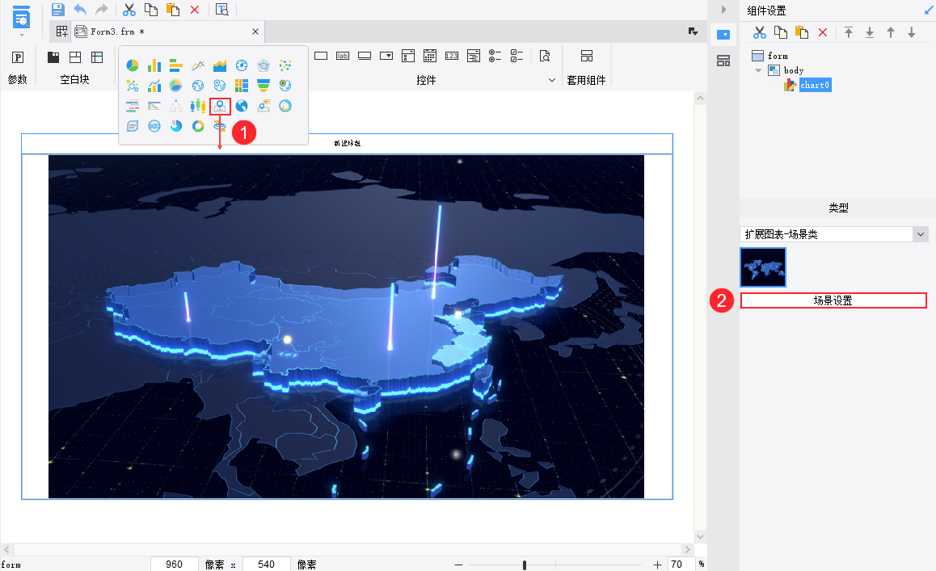Screen dimensions: 936x571
Task: Insert the checkbox group widget
Action: tap(517, 56)
